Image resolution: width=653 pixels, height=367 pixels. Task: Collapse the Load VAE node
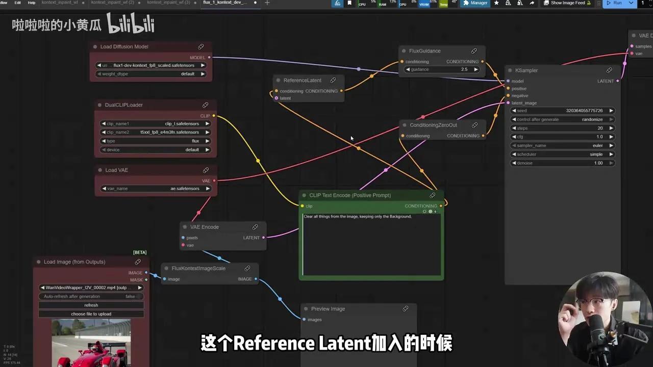pyautogui.click(x=100, y=170)
